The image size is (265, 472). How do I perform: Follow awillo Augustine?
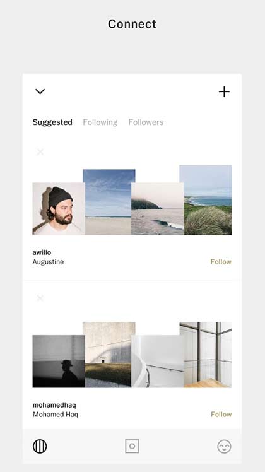pyautogui.click(x=221, y=262)
